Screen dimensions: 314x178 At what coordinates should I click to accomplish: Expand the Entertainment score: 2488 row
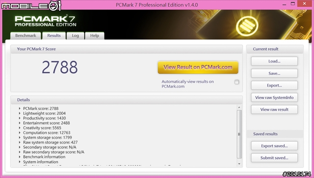pos(20,123)
